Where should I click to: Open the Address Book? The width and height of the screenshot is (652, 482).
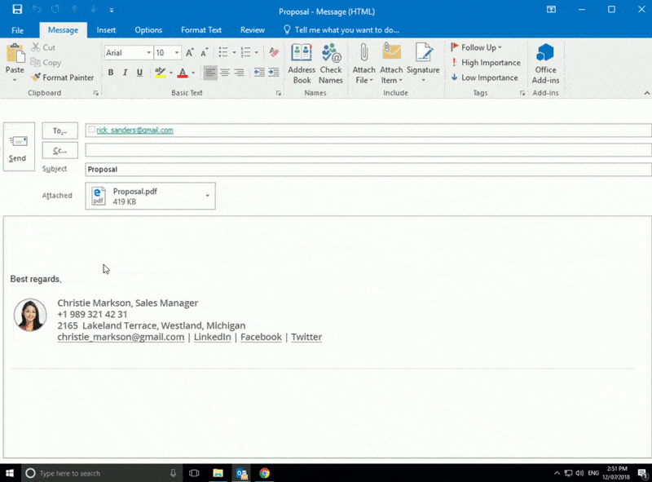(302, 64)
